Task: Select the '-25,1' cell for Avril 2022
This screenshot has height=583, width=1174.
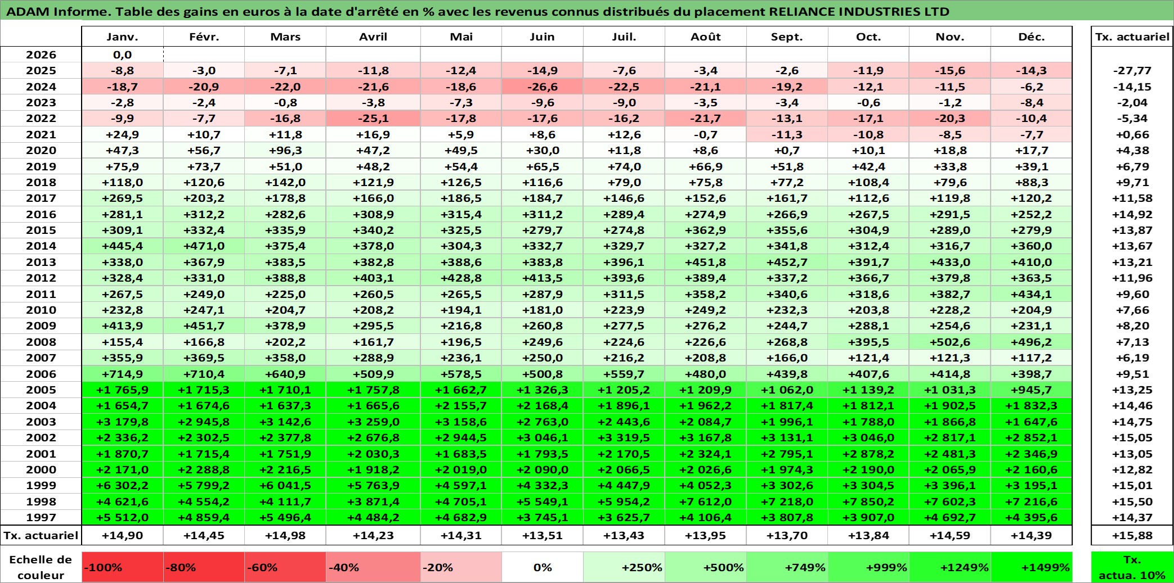Action: point(373,118)
